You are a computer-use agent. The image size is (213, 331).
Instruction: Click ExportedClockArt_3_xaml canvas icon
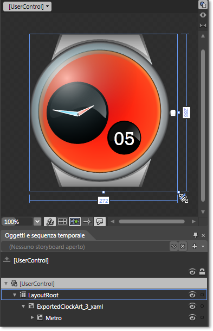31,306
